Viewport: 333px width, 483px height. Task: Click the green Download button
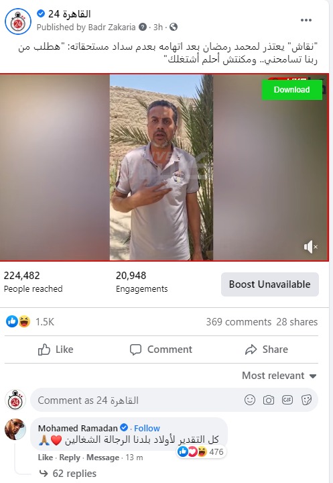(291, 90)
